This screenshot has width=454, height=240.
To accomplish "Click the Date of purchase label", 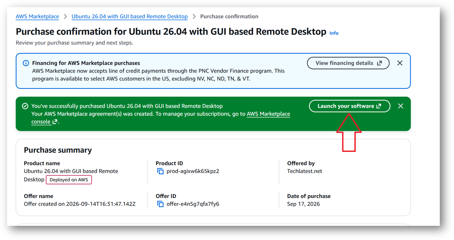I will [309, 196].
